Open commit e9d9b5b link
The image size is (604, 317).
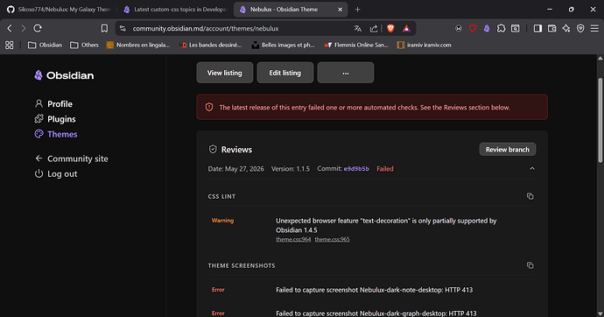pyautogui.click(x=356, y=169)
